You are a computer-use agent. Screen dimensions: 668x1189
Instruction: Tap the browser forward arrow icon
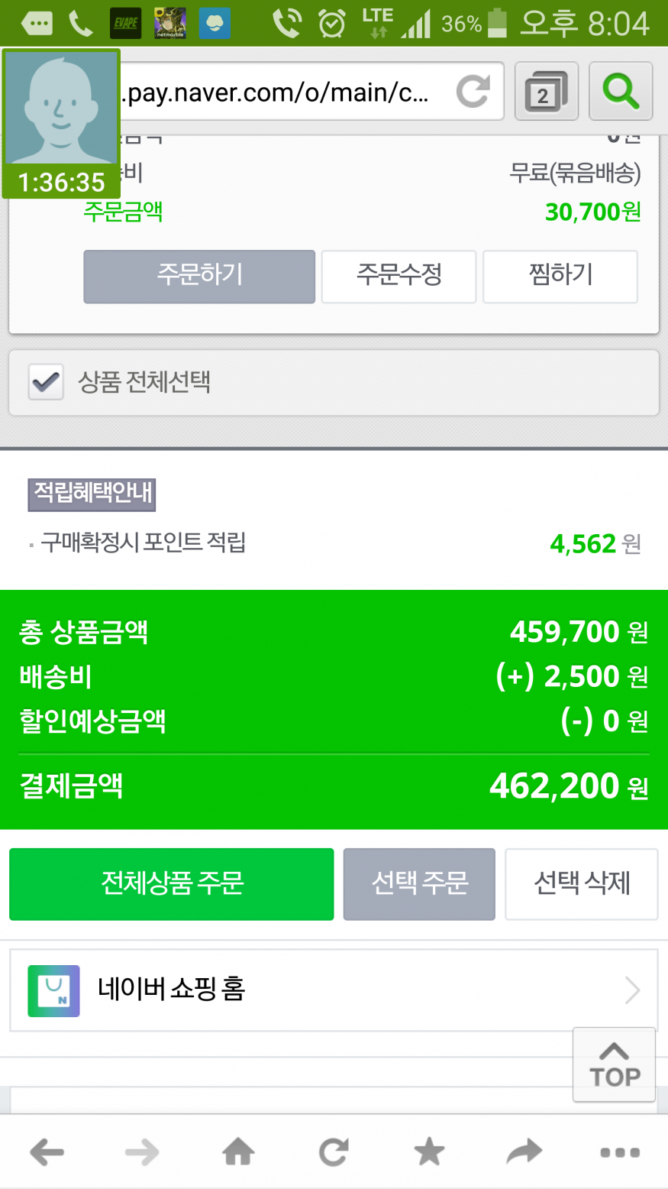(142, 1152)
